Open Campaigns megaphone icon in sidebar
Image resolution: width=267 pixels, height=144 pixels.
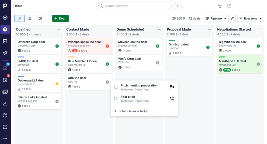5,53
